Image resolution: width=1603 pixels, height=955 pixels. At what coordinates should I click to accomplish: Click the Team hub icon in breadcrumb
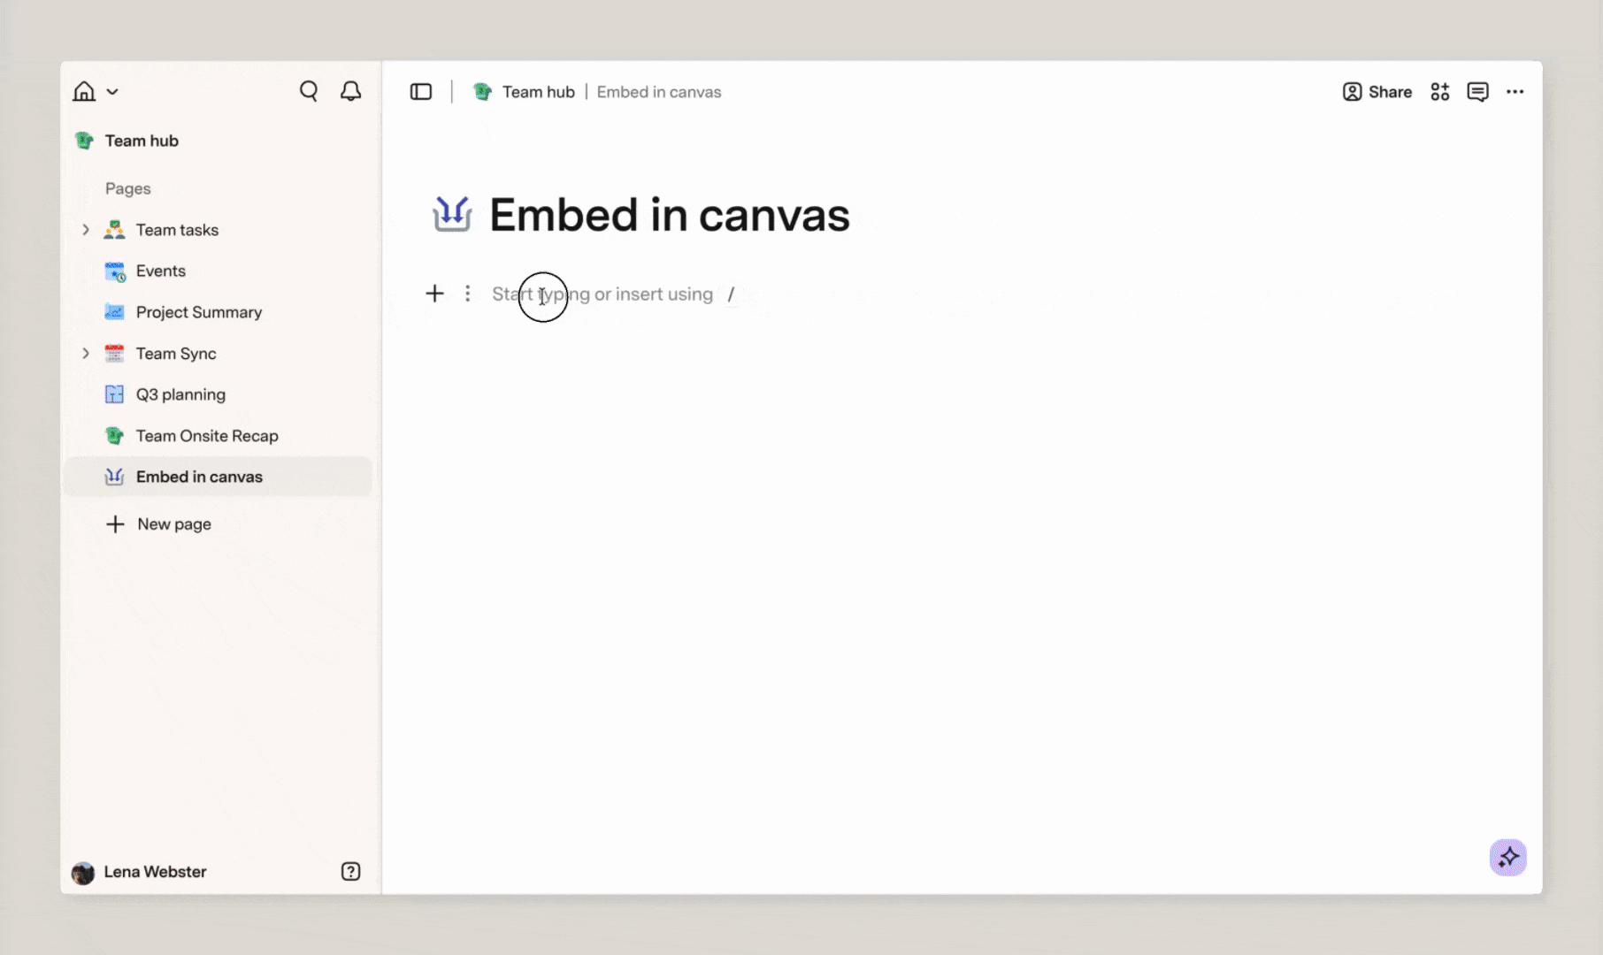[482, 92]
